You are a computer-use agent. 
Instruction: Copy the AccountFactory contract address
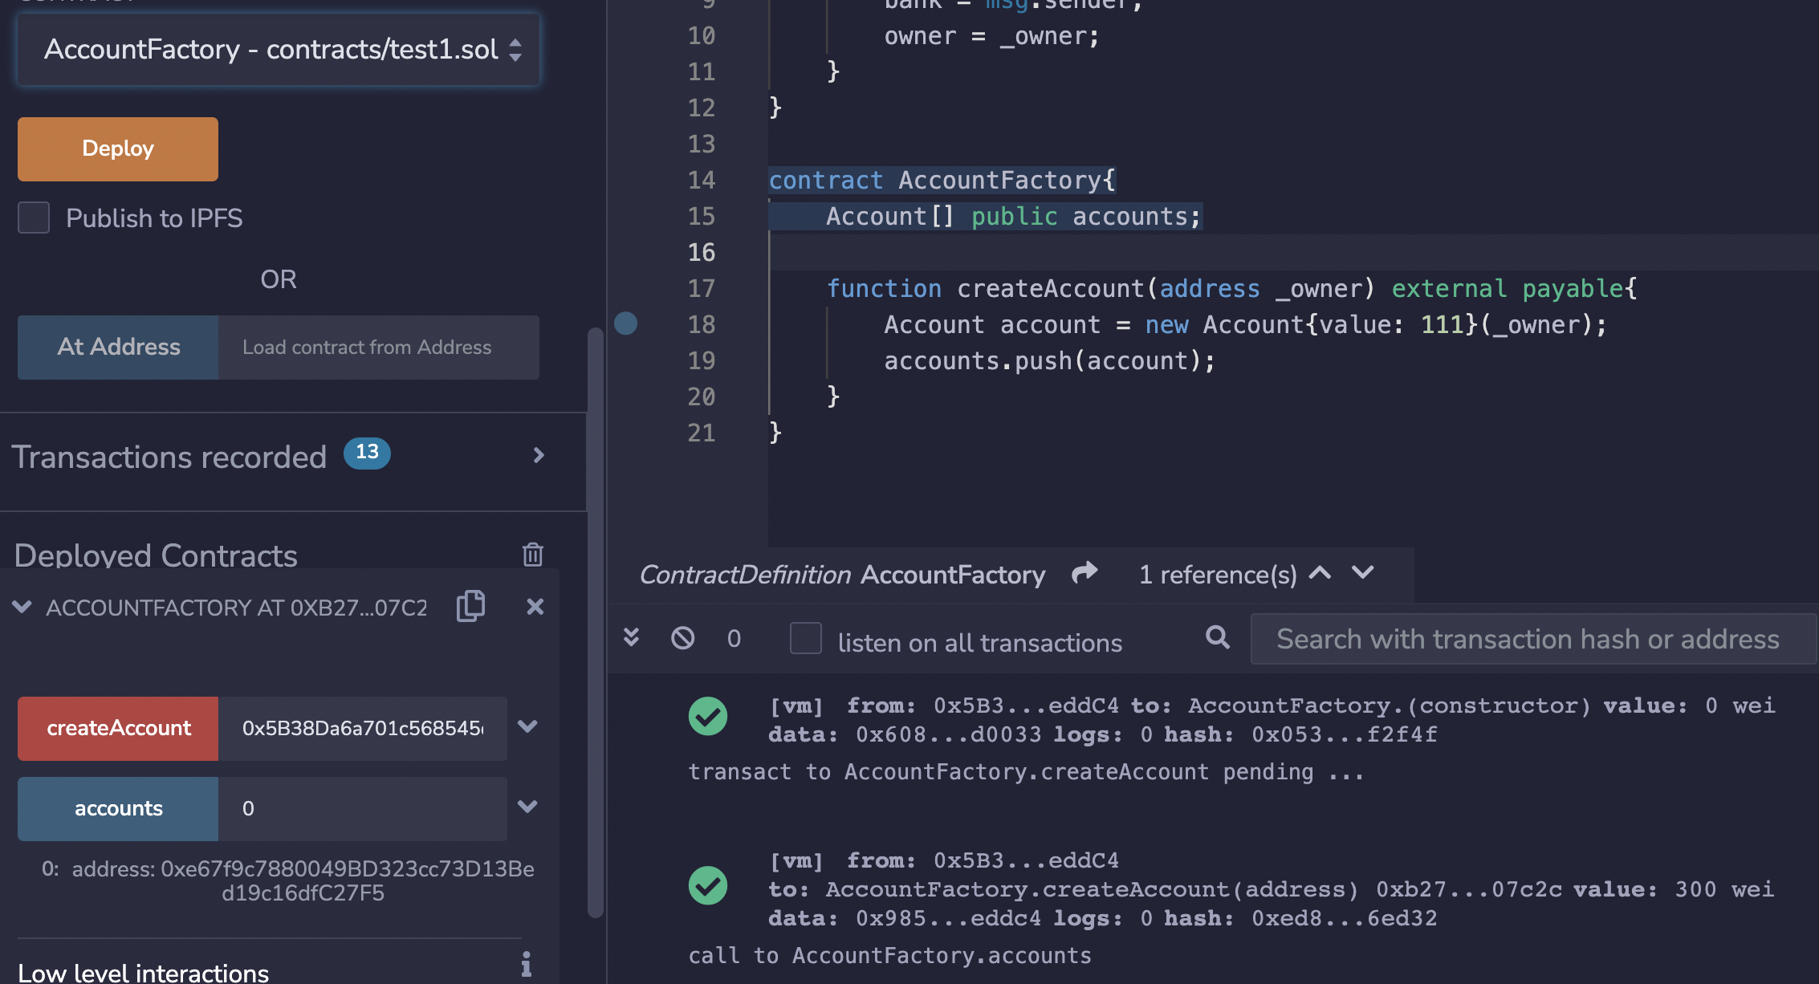pyautogui.click(x=470, y=606)
